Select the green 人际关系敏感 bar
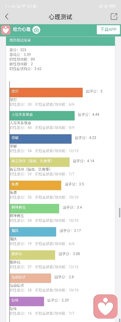 pos(42,116)
